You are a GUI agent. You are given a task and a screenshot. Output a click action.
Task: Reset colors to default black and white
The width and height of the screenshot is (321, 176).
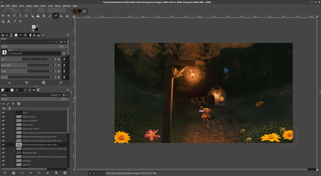(33, 30)
